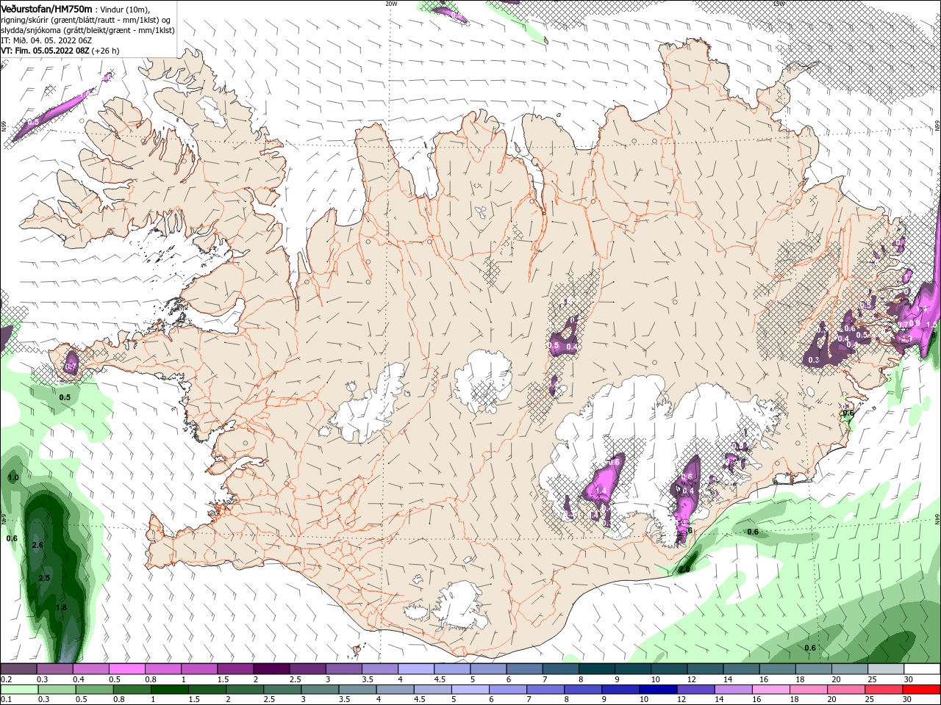Click the 'Veðurstofan/HM750m' title text
941x705 pixels.
tap(47, 9)
